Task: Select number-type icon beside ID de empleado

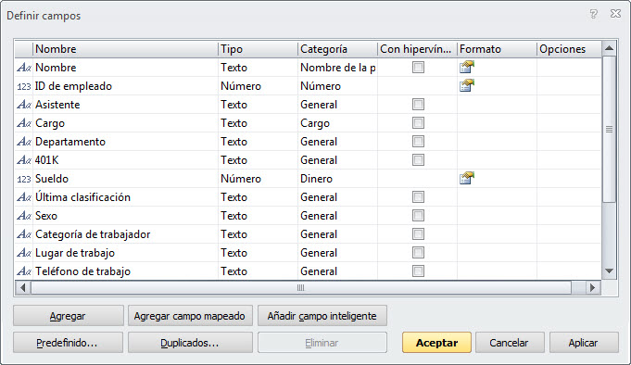Action: click(24, 86)
